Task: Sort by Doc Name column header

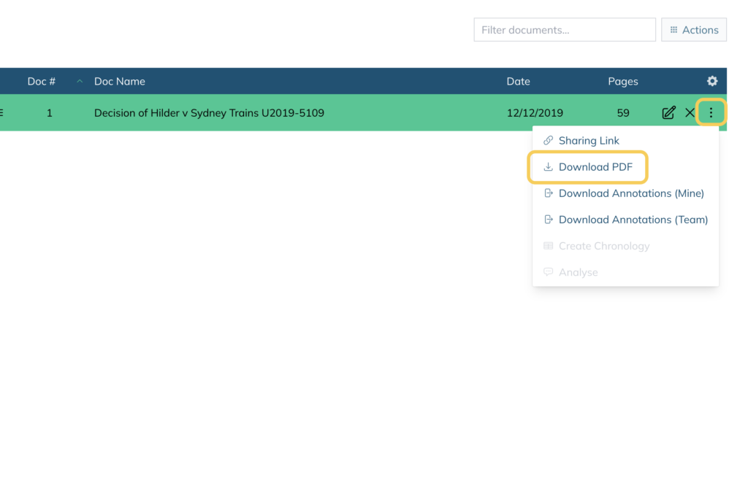Action: point(120,82)
